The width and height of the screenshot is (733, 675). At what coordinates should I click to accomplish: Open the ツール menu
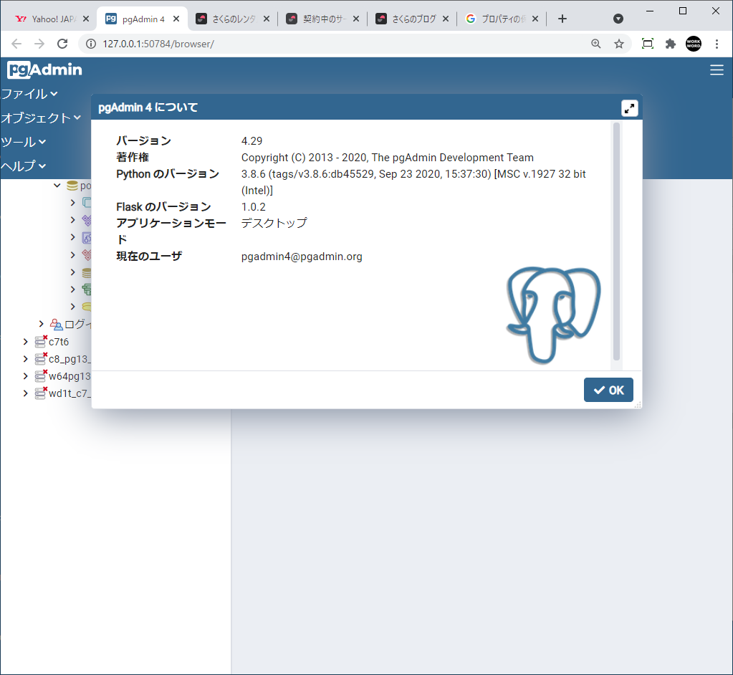(24, 142)
